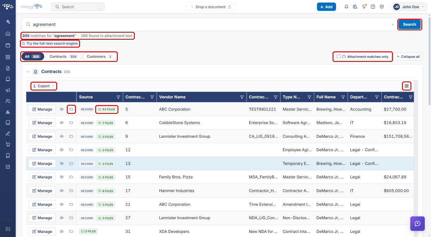Open Source column filter

[118, 97]
